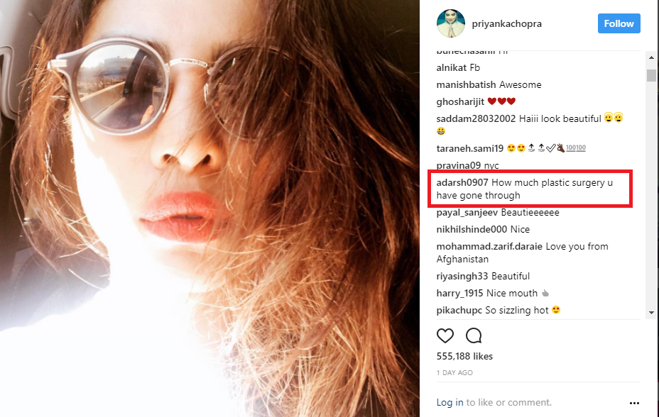Click the Log in link
The image size is (659, 417).
[x=450, y=402]
